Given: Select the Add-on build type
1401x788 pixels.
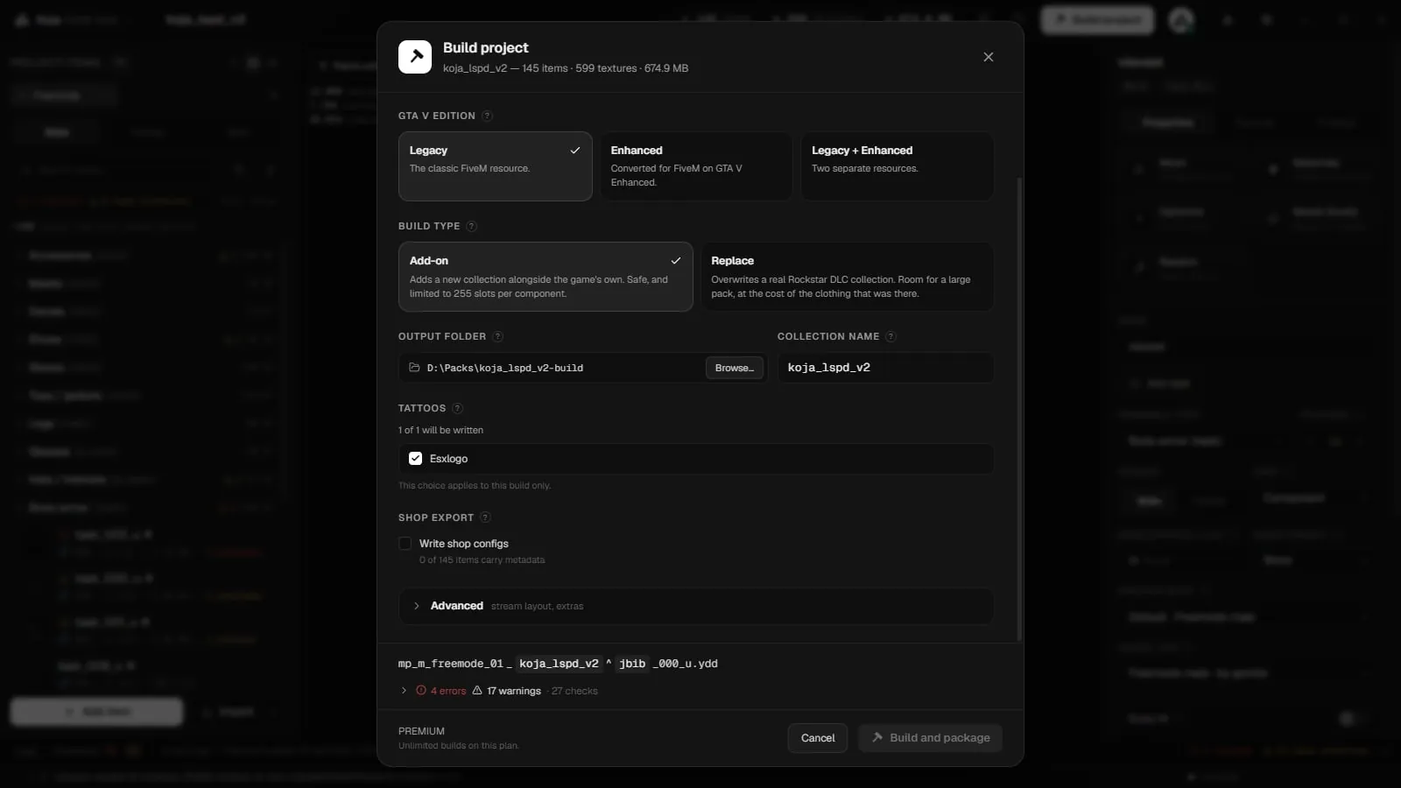Looking at the screenshot, I should [x=546, y=277].
